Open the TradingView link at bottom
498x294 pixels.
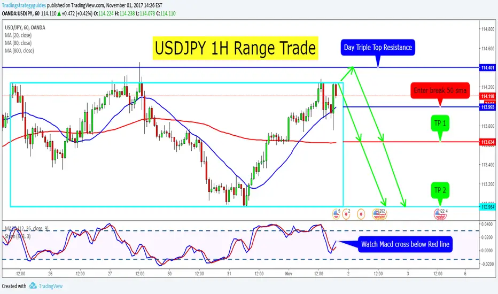click(51, 286)
